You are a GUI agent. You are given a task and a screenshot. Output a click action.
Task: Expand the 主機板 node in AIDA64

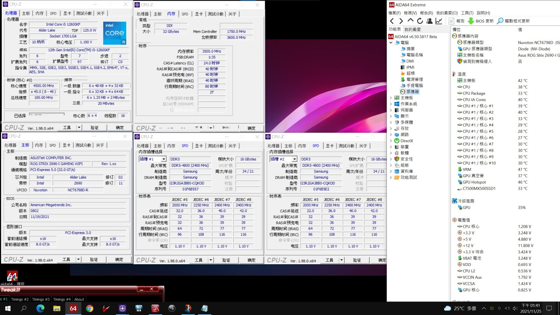click(x=391, y=98)
